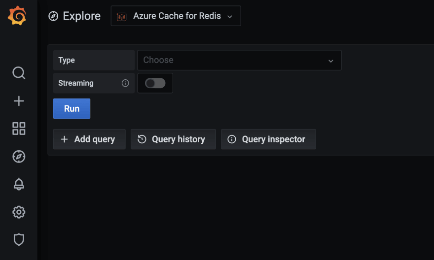Image resolution: width=434 pixels, height=260 pixels.
Task: Open the Search magnifier in sidebar
Action: 19,73
